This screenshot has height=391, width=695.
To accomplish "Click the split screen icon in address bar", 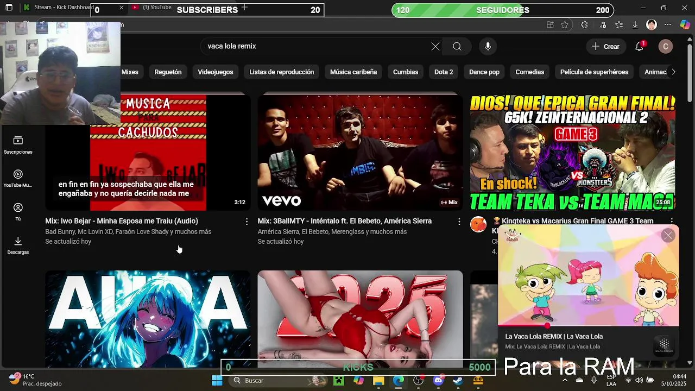I will tap(550, 24).
